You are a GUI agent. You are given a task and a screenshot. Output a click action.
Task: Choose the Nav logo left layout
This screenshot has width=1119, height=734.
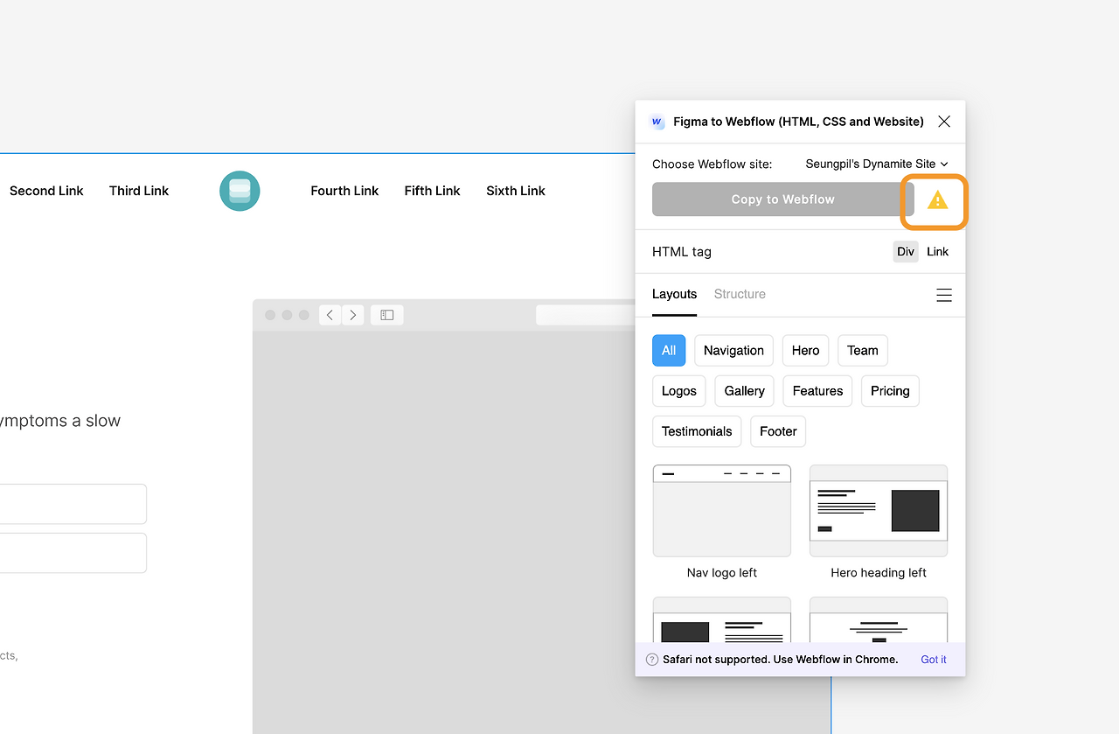[x=721, y=511]
